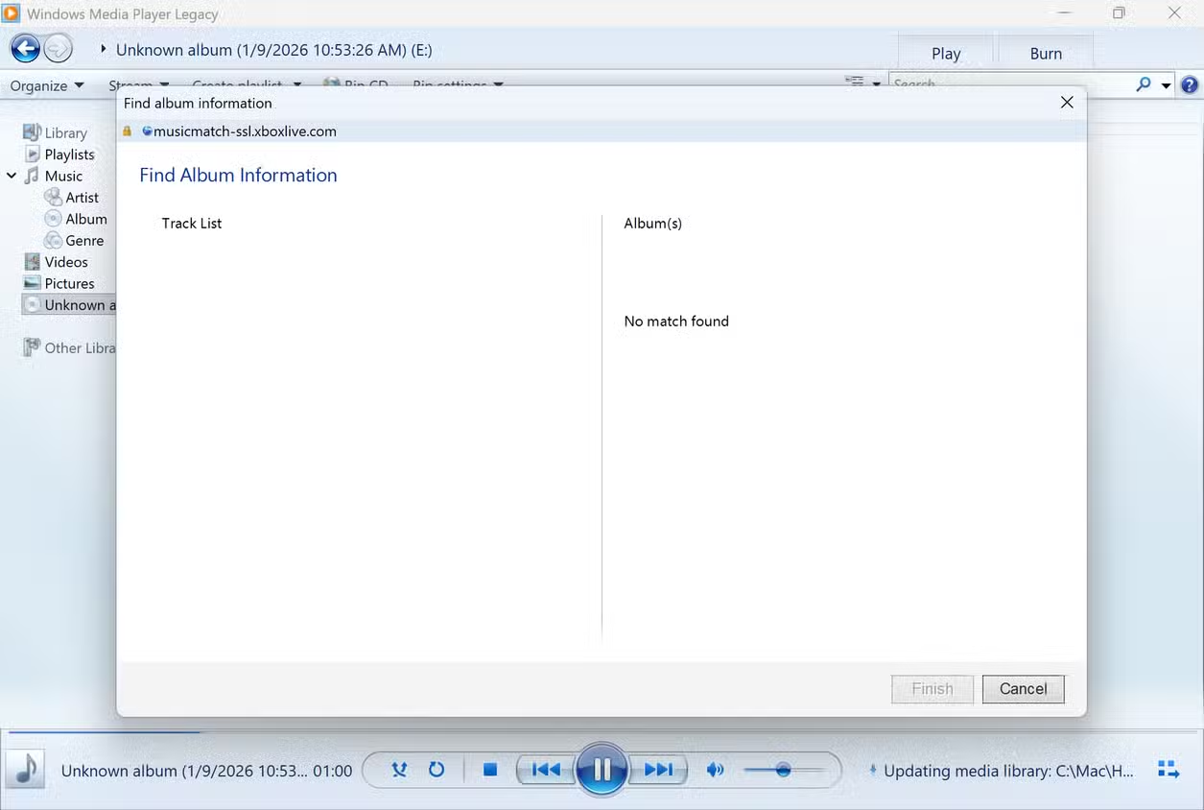Select the Playlists sidebar item

pos(69,154)
